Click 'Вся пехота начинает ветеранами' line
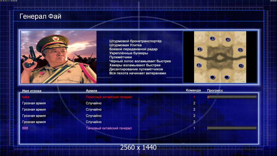Screen dimensions: 277x156 coord(138,73)
